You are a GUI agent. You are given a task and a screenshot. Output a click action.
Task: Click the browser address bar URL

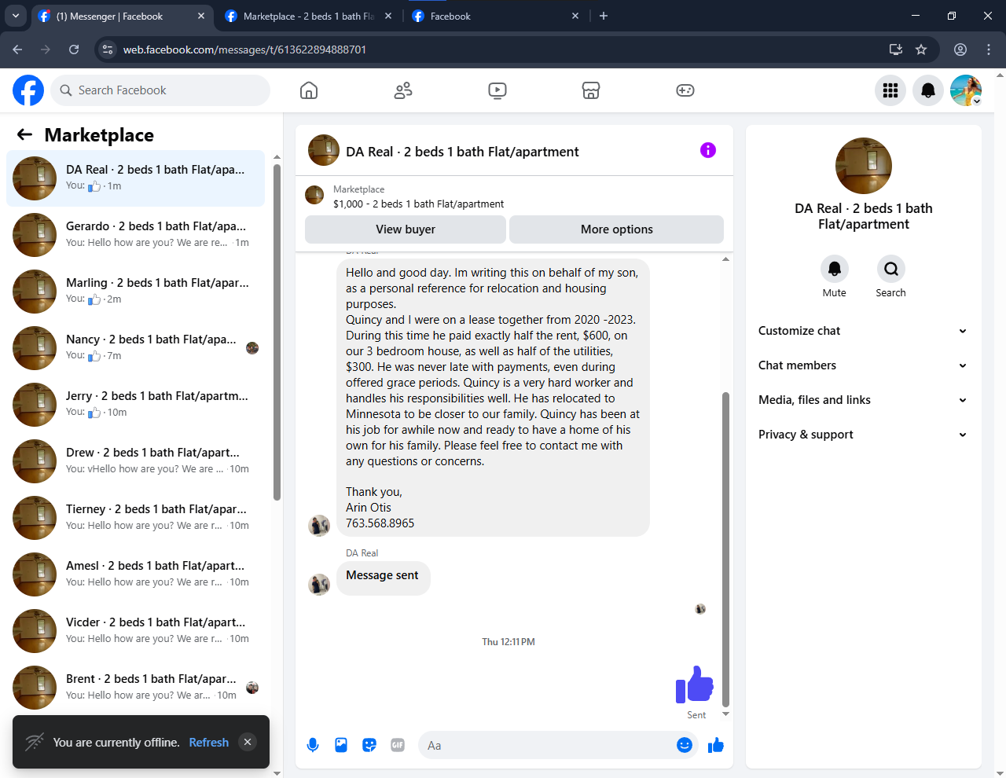click(x=244, y=50)
